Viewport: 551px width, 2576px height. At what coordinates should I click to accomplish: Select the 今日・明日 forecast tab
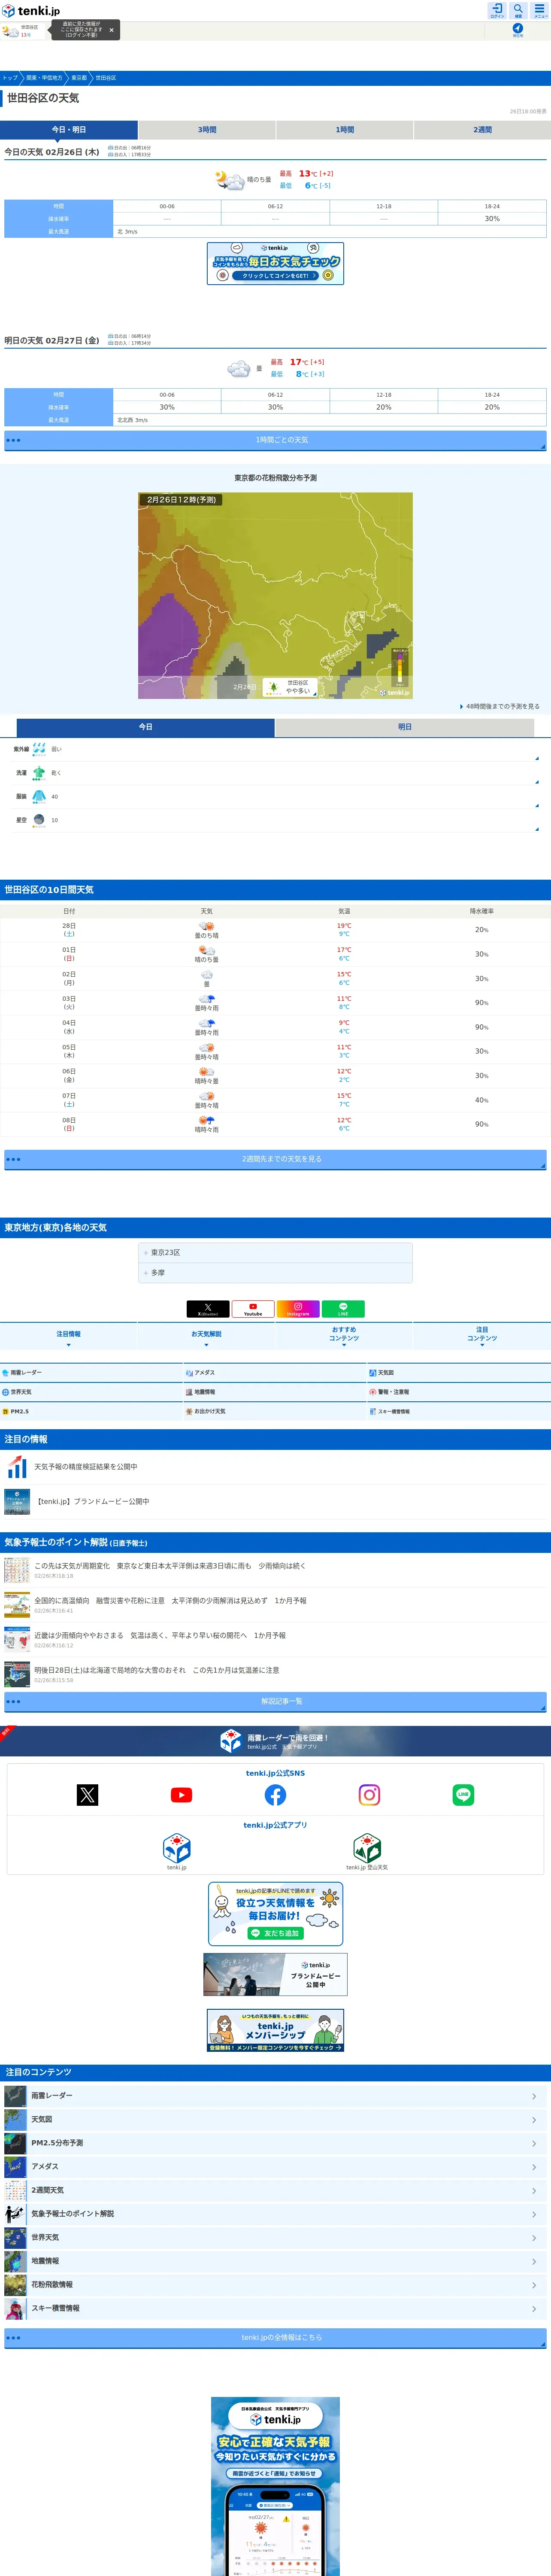69,130
